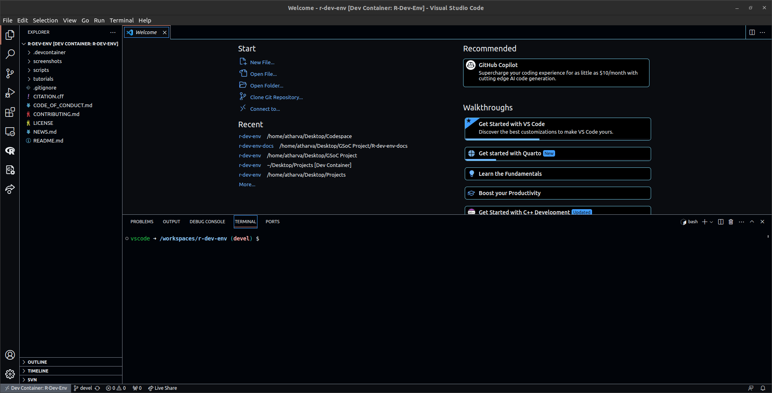The image size is (772, 393).
Task: Click the bash terminal label
Action: [x=689, y=222]
